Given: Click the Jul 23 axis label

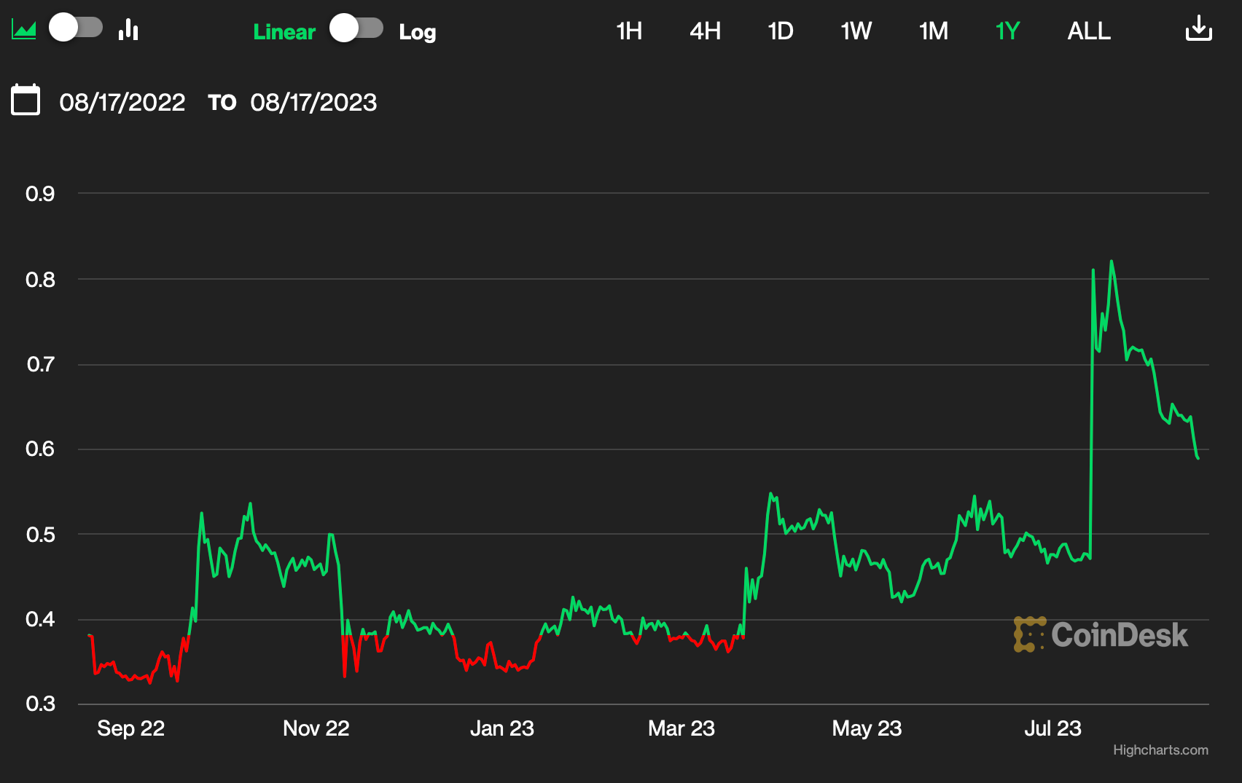Looking at the screenshot, I should pos(1053,728).
